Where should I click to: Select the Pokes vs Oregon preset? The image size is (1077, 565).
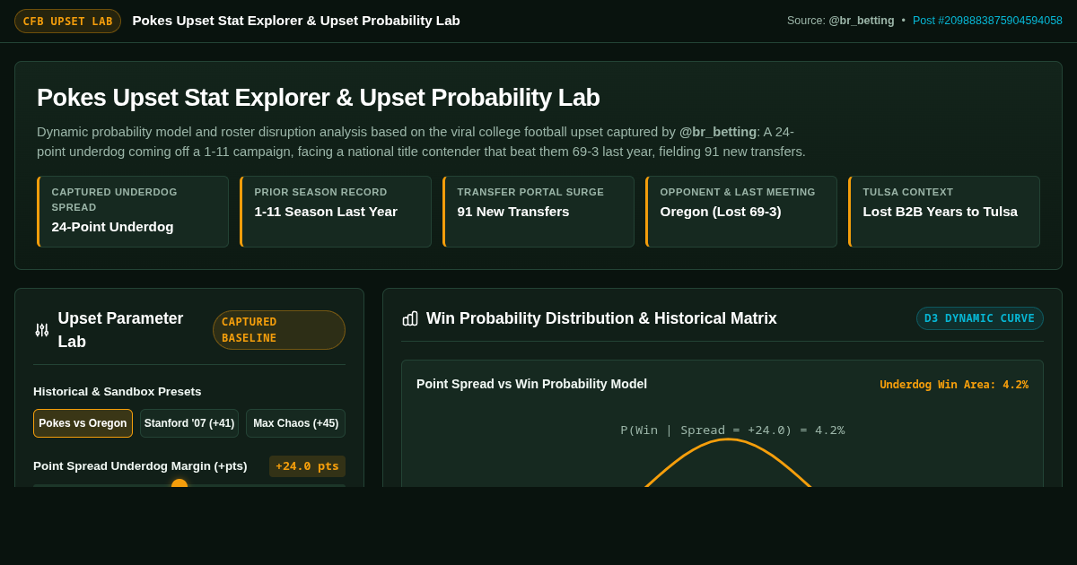coord(83,423)
